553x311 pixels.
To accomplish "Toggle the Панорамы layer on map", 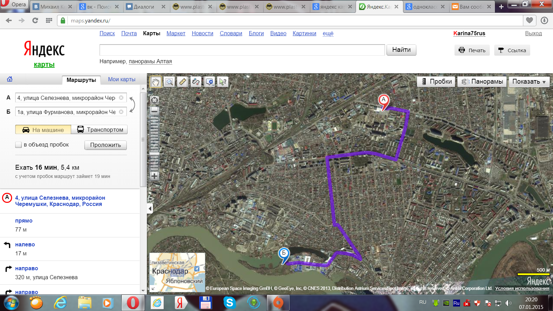I will pyautogui.click(x=482, y=82).
